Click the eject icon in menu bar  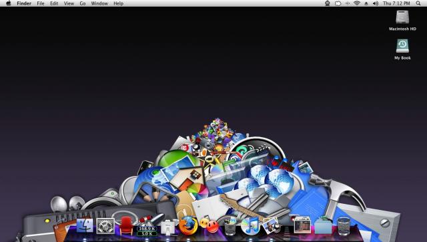tap(366, 3)
